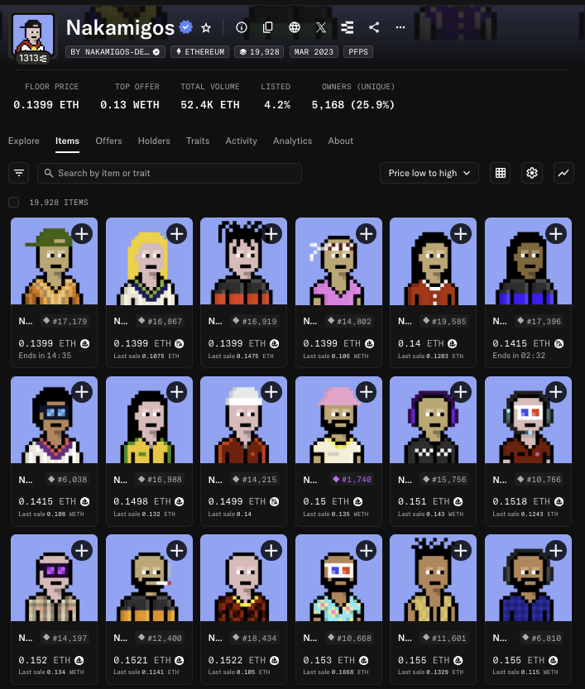Open the more options ellipsis menu
The height and width of the screenshot is (689, 585).
[400, 27]
